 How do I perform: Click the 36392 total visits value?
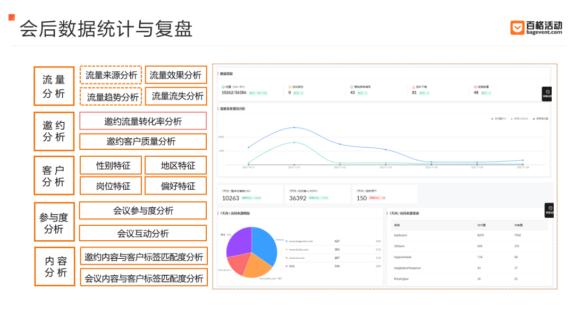(298, 198)
